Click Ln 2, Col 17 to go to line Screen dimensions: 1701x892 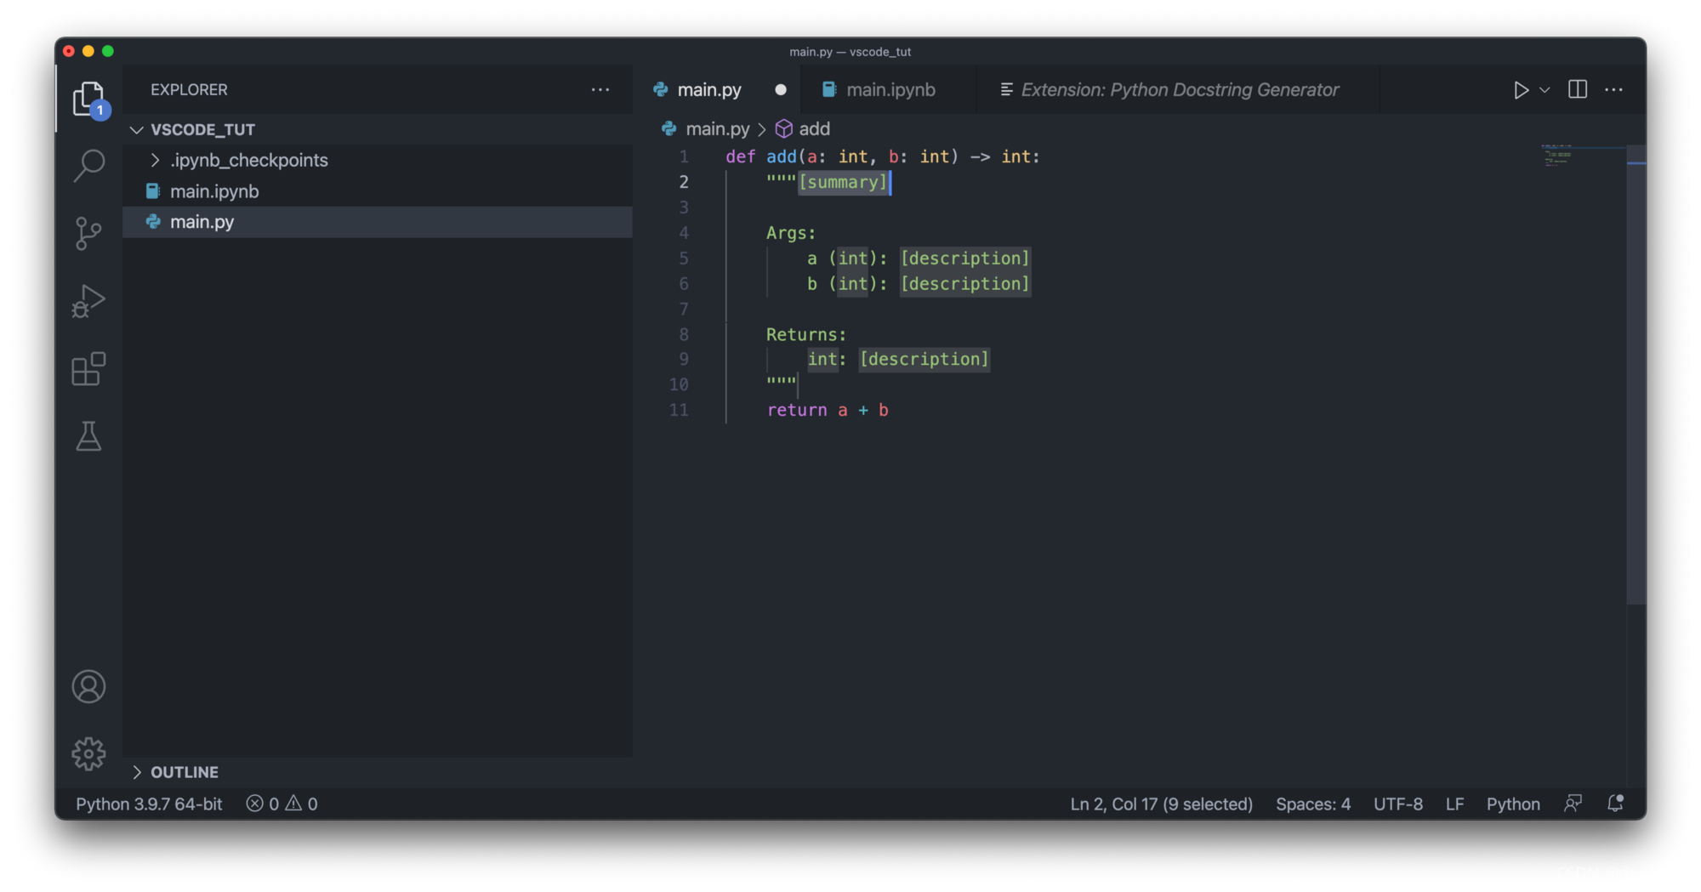point(1160,804)
